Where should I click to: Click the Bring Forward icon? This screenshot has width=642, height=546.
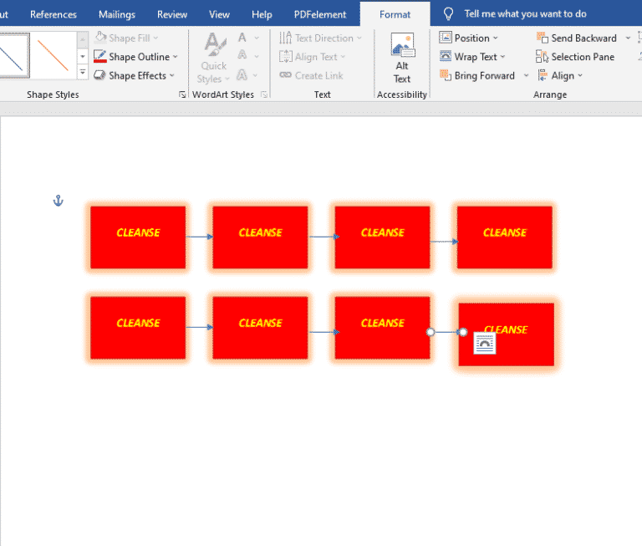point(445,75)
